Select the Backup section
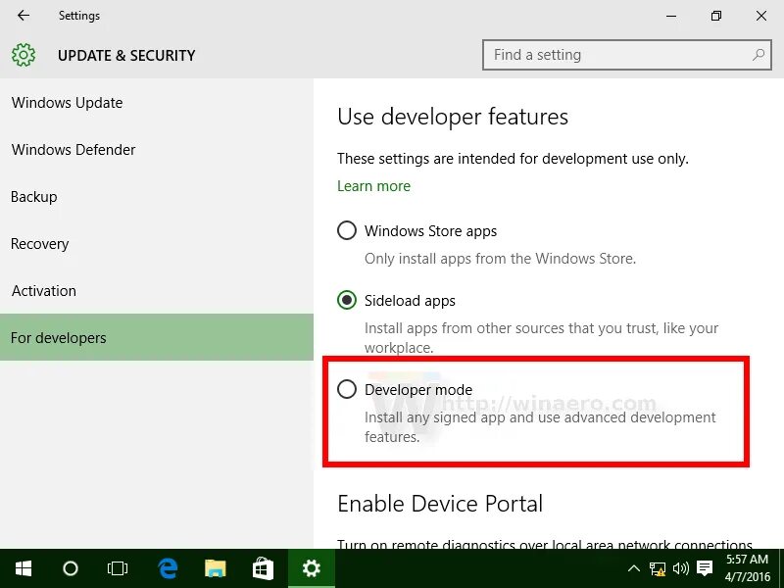Screen dimensions: 784x588 pos(33,196)
